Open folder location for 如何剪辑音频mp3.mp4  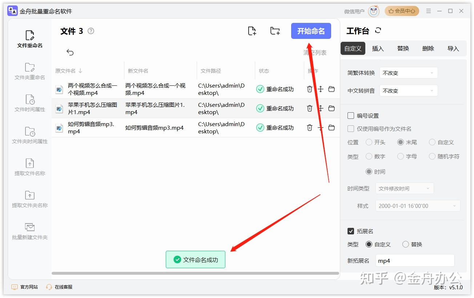click(x=332, y=128)
